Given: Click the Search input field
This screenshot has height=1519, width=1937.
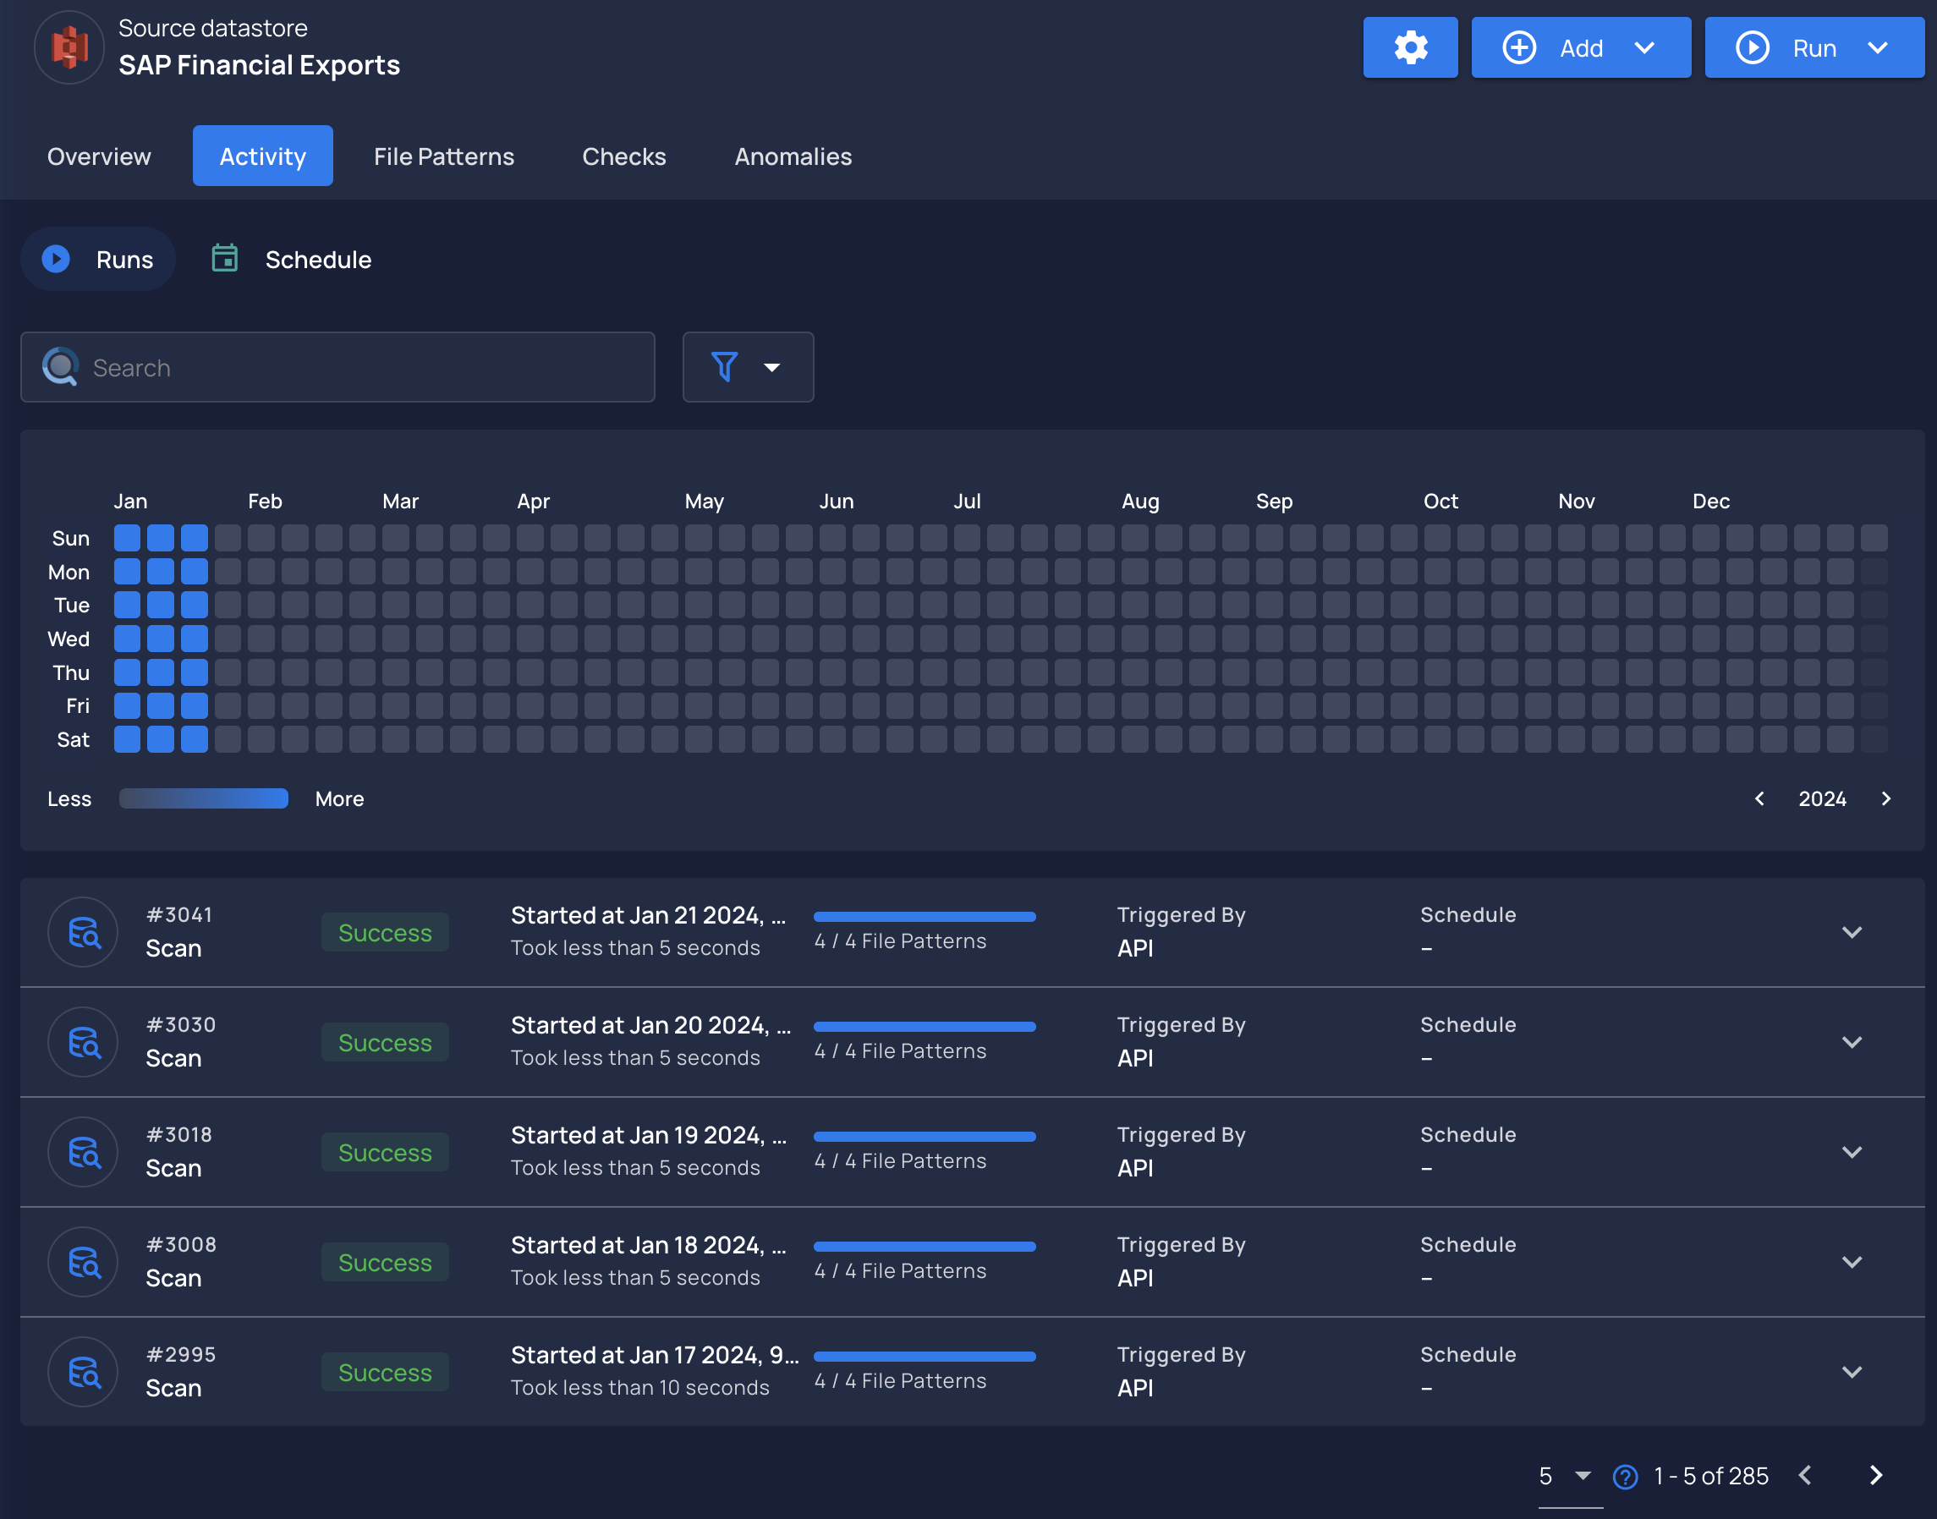Looking at the screenshot, I should [338, 367].
